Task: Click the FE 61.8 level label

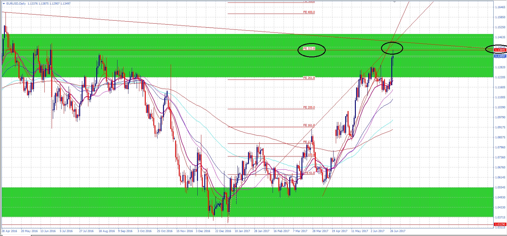Action: [310, 173]
